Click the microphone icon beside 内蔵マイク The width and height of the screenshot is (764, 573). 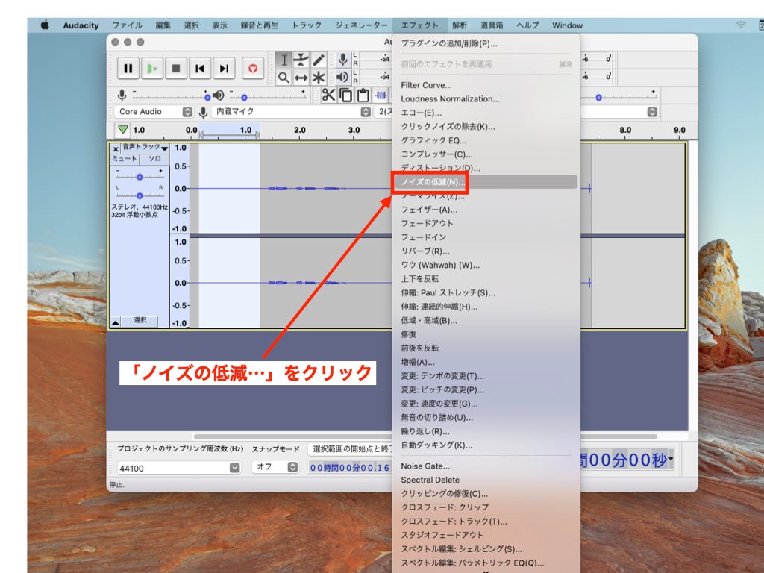[x=203, y=112]
